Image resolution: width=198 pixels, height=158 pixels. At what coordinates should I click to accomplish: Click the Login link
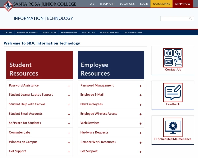[x=144, y=4]
